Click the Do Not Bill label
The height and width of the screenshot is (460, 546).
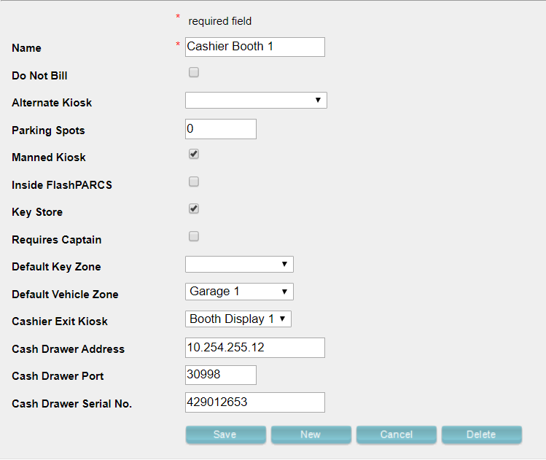40,76
